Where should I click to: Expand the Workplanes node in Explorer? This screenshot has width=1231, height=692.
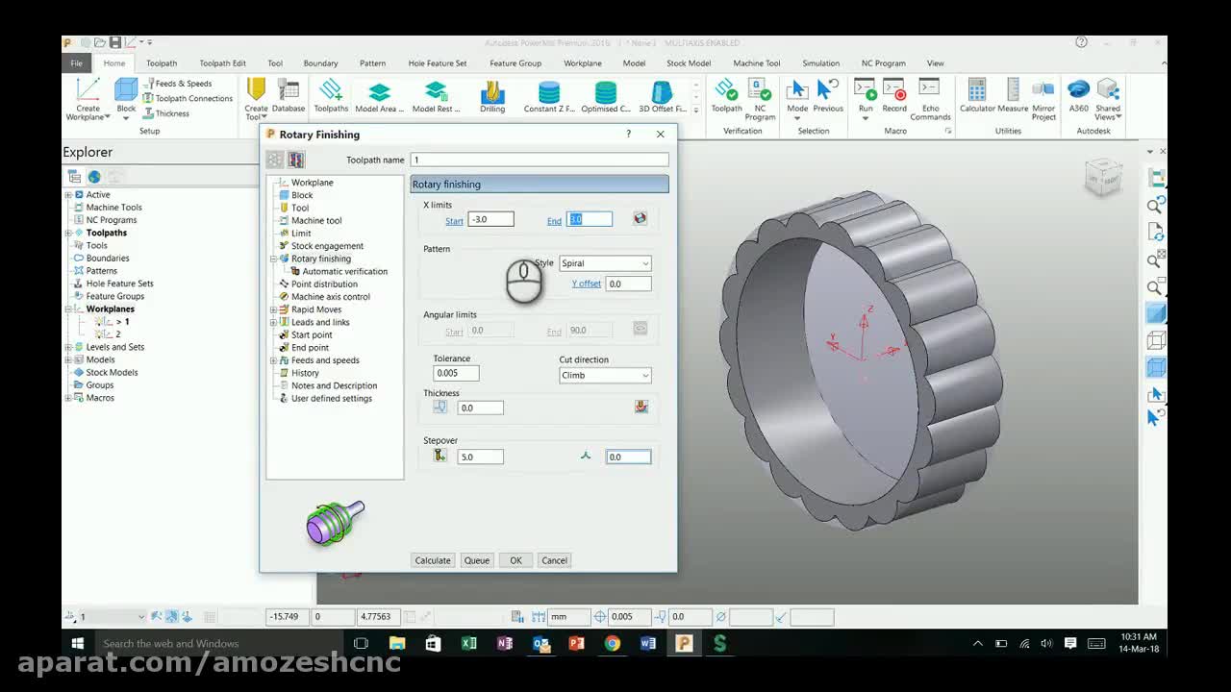[x=68, y=309]
